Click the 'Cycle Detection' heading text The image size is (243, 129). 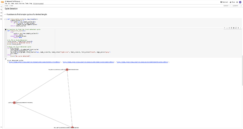(11, 9)
